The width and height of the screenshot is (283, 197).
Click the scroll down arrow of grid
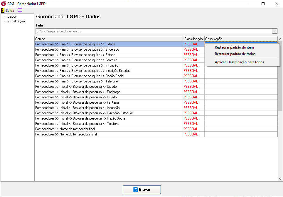click(x=280, y=179)
